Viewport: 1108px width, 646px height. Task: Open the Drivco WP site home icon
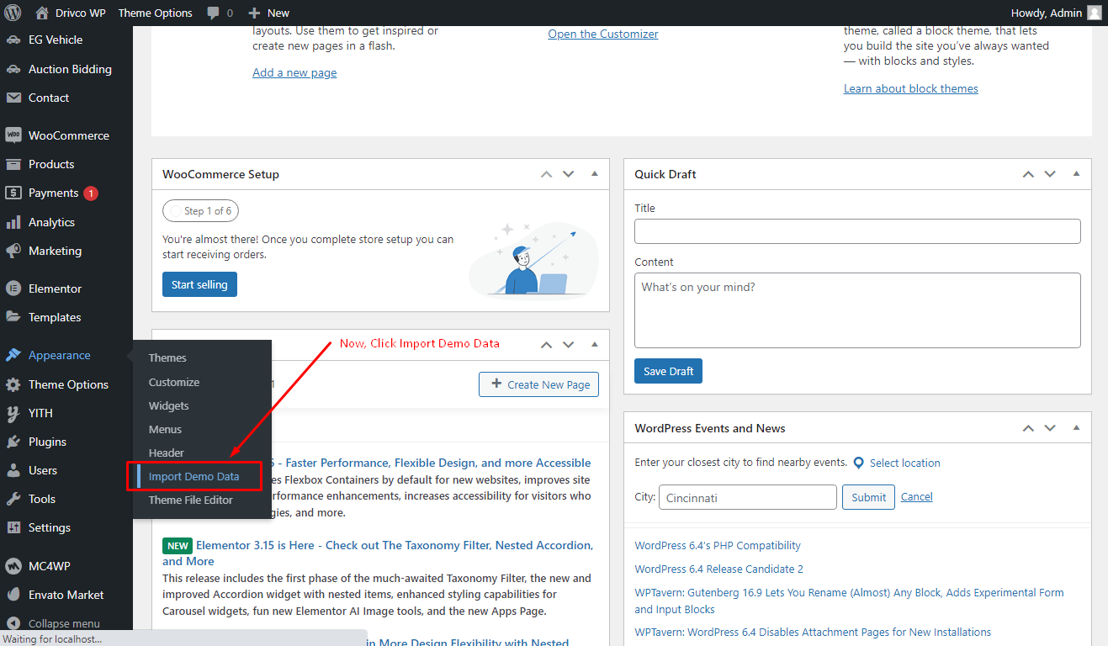click(x=43, y=13)
